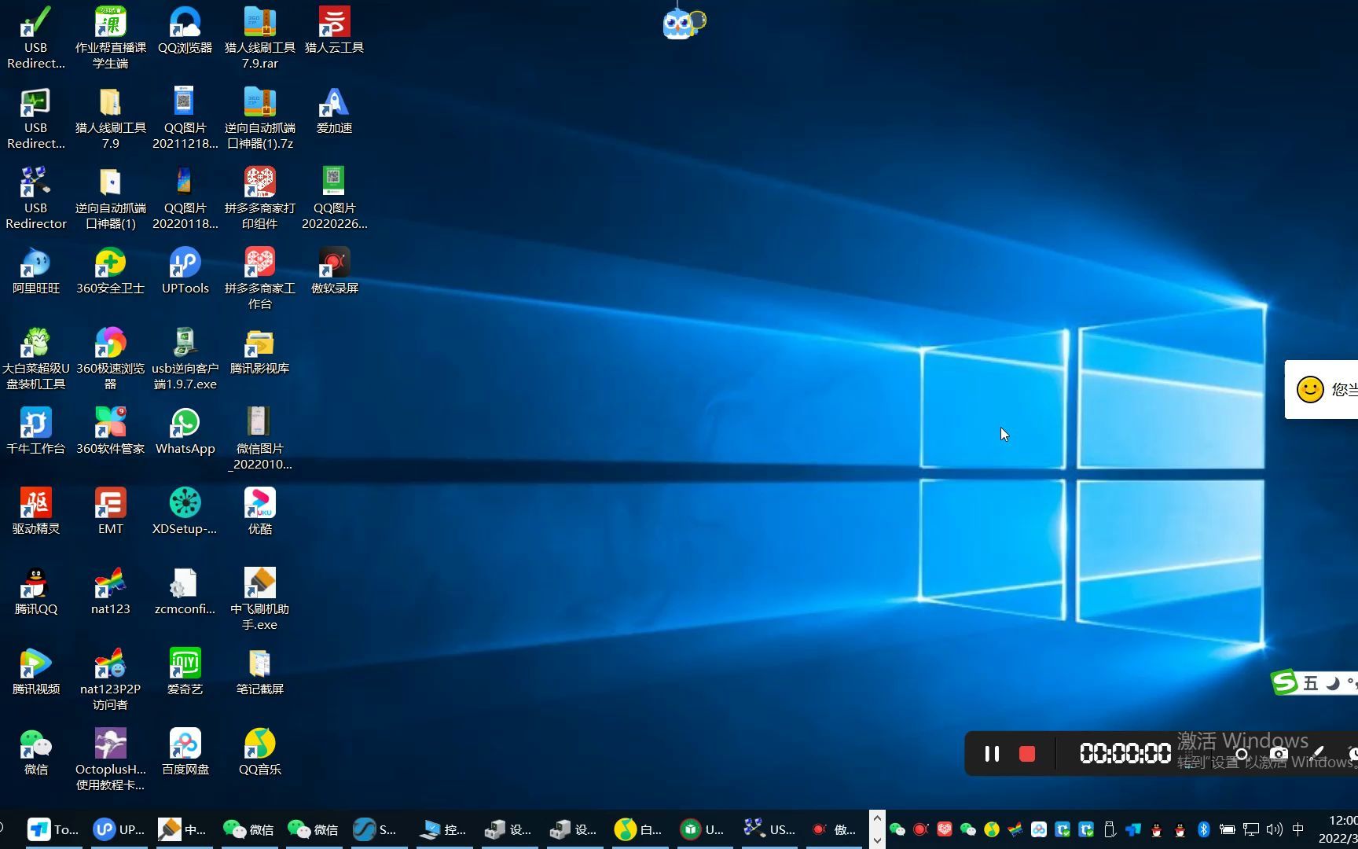
Task: Select the 中飞刷机助手.exe file
Action: pos(259,599)
